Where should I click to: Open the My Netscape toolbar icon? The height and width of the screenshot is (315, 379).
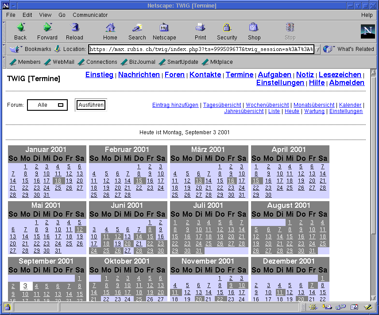click(x=164, y=28)
